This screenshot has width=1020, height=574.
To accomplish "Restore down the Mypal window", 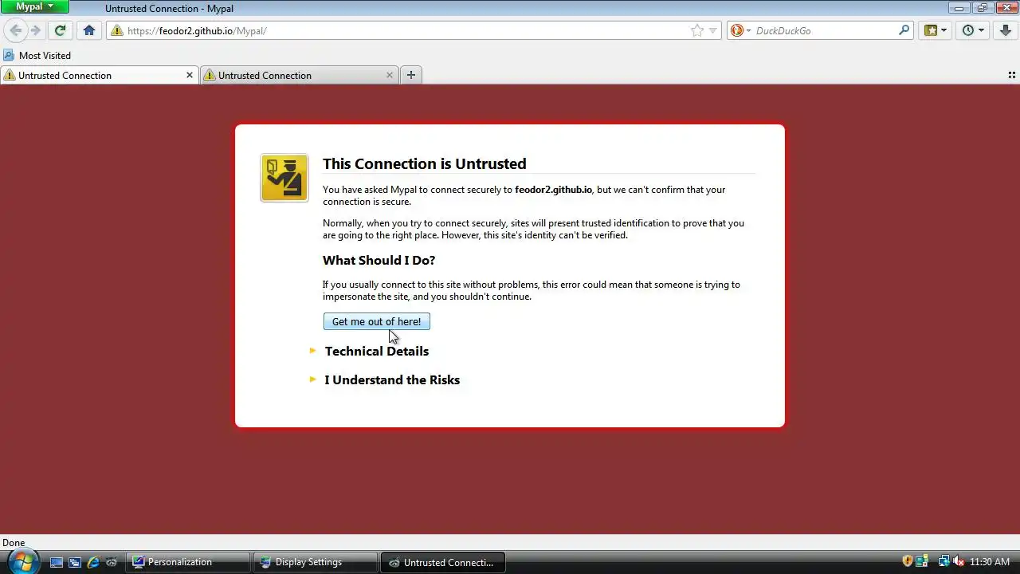I will click(x=982, y=7).
